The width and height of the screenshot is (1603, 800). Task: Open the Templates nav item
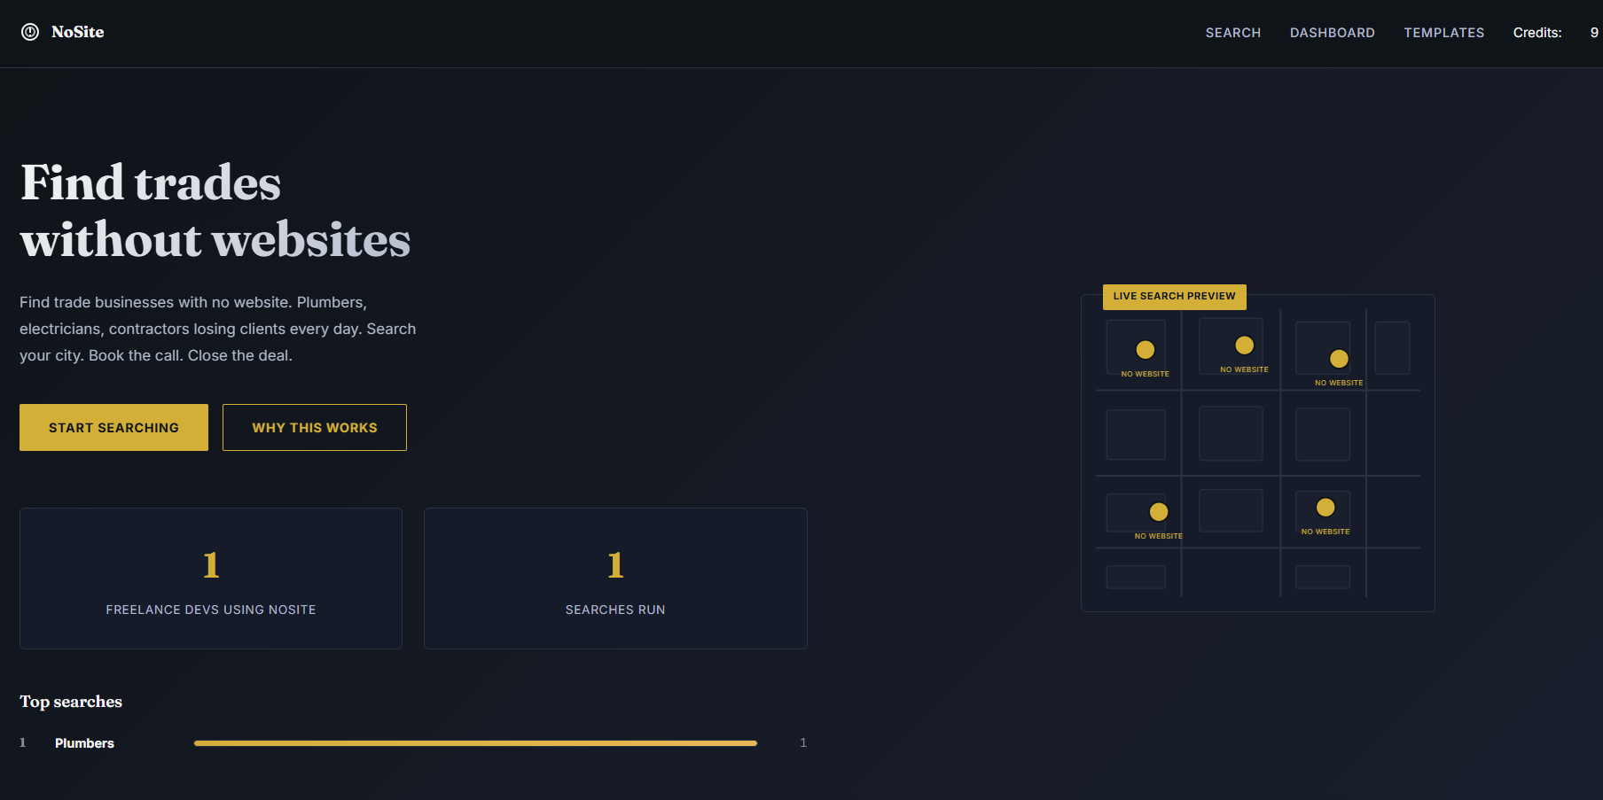1443,33
